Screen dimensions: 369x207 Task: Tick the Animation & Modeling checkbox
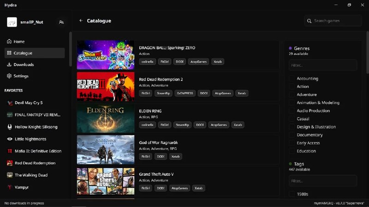coord(292,103)
